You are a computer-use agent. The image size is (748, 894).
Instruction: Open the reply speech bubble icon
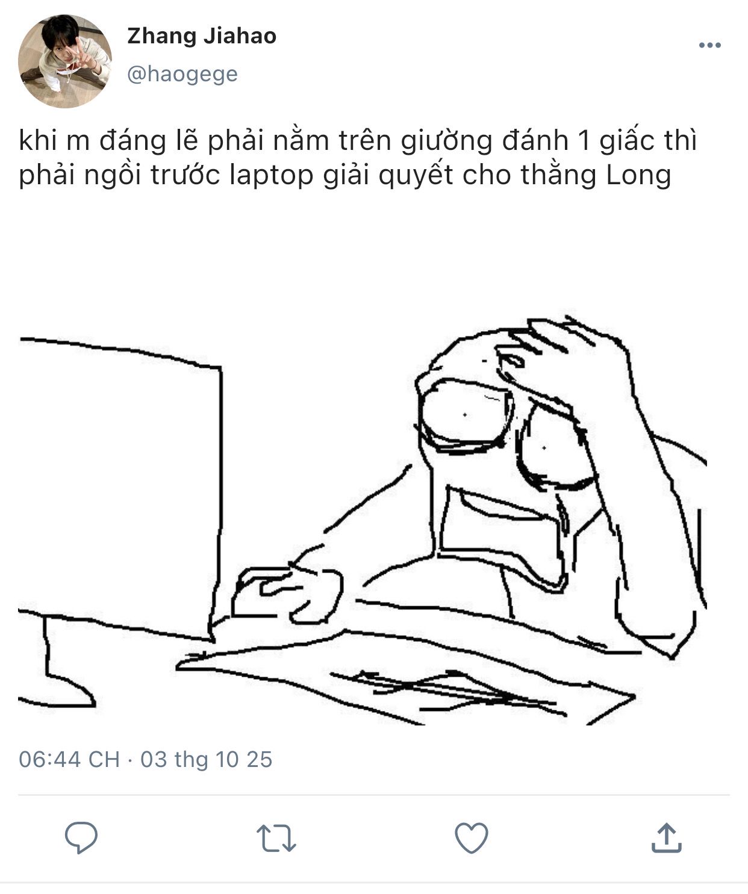coord(81,837)
